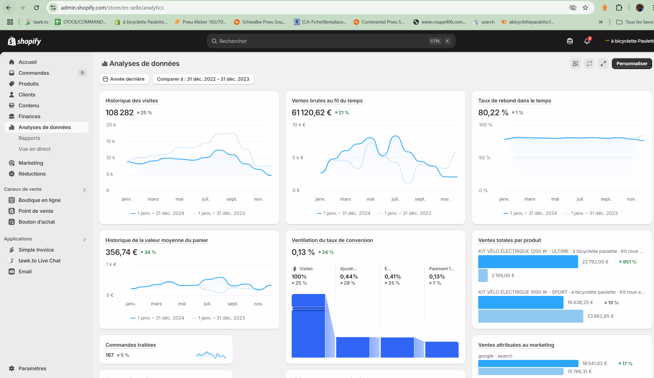Bookmark page with the star icon
654x378 pixels.
point(585,8)
